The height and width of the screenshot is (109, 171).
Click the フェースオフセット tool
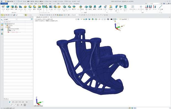65,8
